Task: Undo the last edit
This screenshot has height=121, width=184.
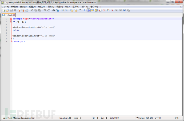Action: pos(45,10)
